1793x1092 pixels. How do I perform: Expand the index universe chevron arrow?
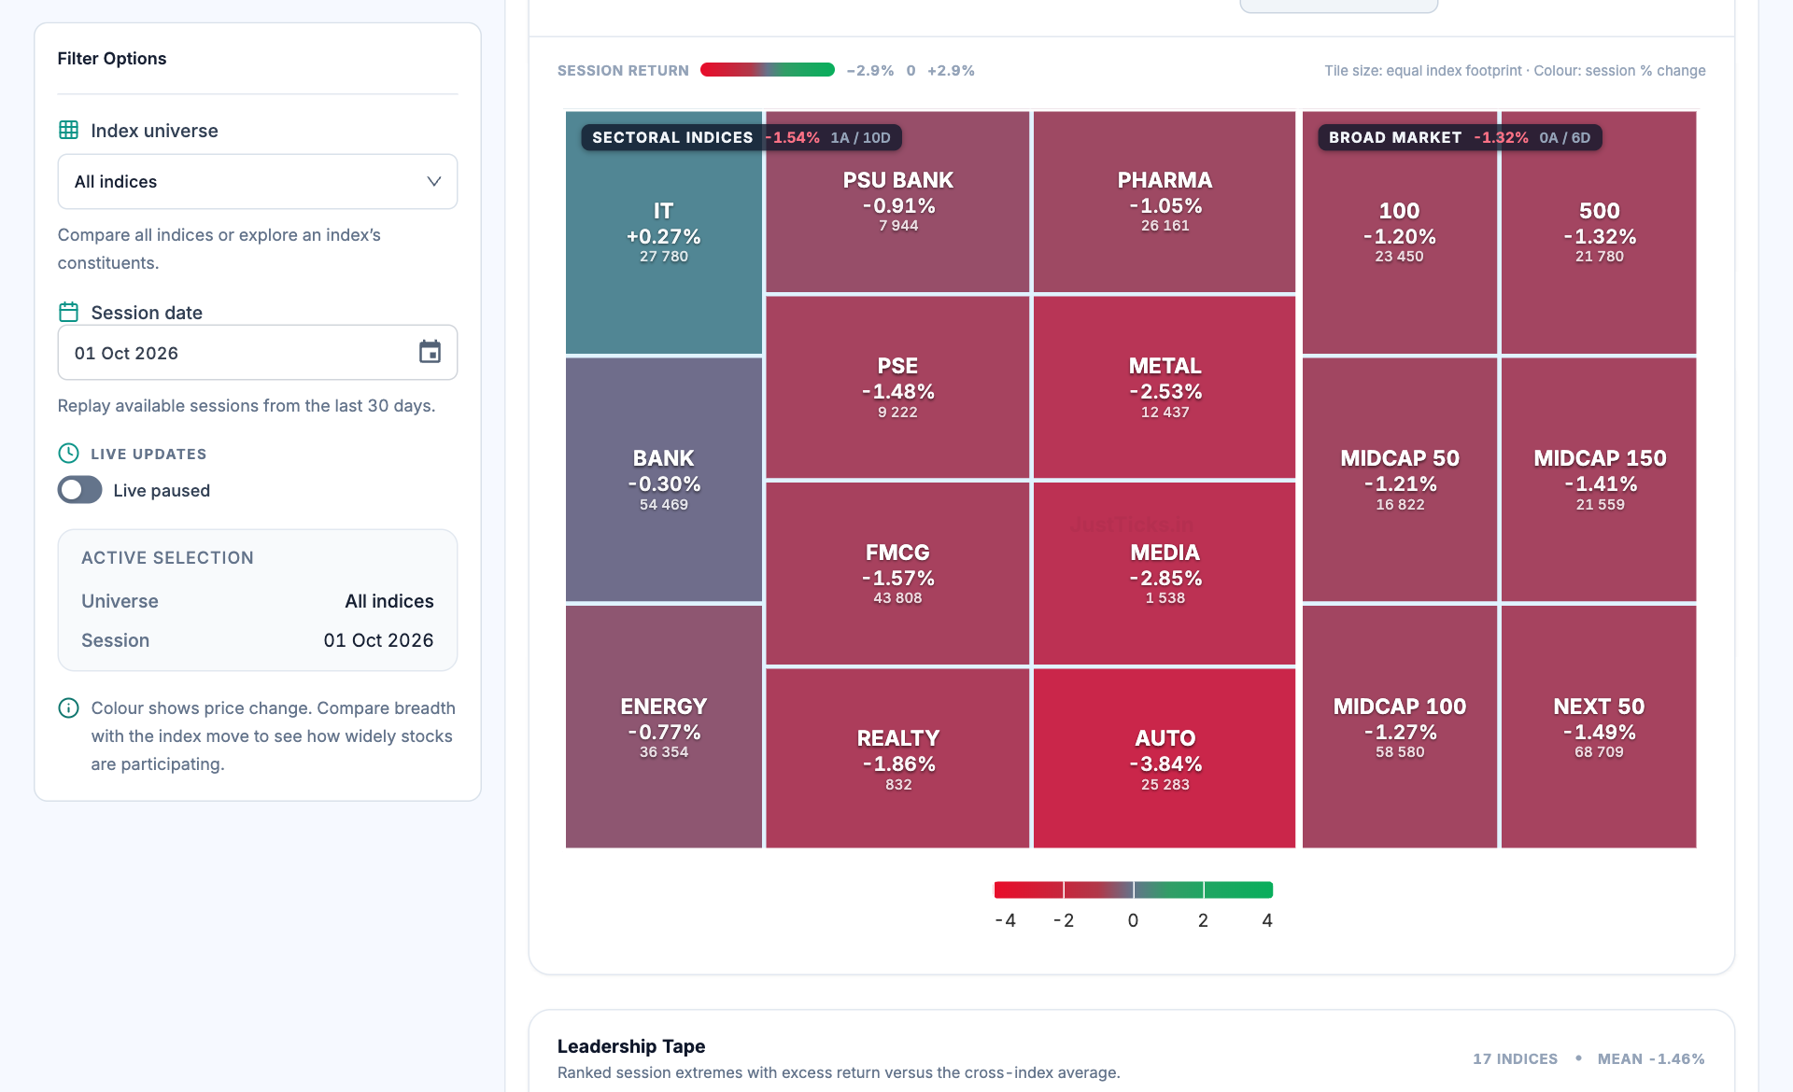point(433,181)
